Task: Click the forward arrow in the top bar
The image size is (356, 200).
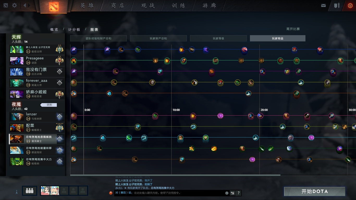Action: pyautogui.click(x=29, y=5)
